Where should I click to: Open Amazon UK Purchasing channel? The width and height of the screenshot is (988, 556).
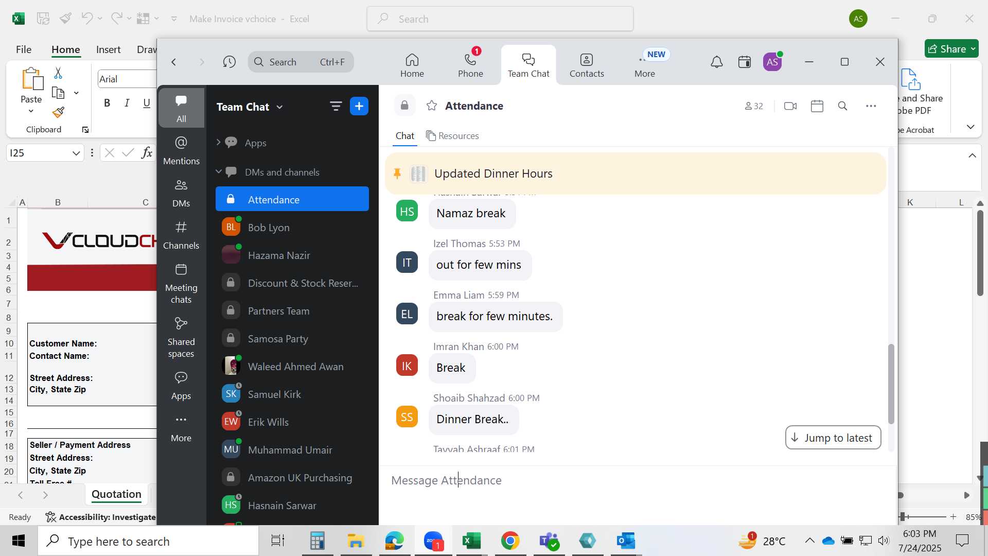292,478
